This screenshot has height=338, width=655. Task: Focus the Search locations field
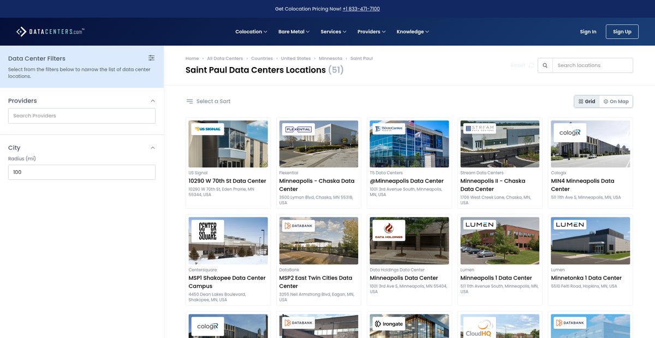(x=592, y=65)
